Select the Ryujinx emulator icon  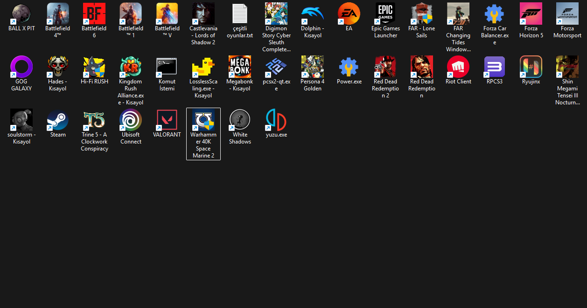click(x=531, y=67)
